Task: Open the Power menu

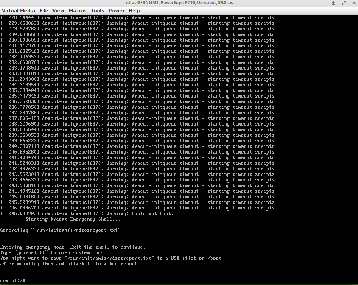Action: coord(117,10)
